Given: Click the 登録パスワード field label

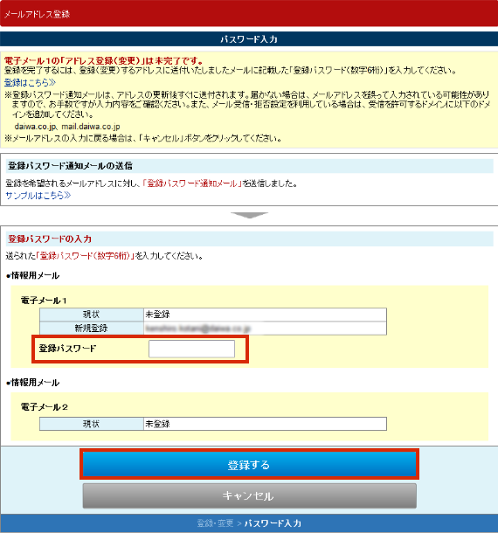Looking at the screenshot, I should (67, 349).
